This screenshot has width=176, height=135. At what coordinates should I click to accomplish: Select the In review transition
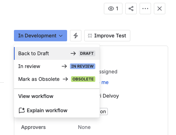[x=57, y=66]
